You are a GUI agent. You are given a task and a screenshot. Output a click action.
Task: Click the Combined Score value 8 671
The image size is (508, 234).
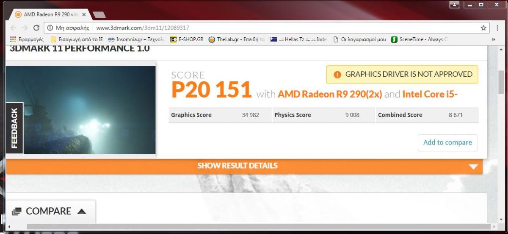click(x=456, y=115)
